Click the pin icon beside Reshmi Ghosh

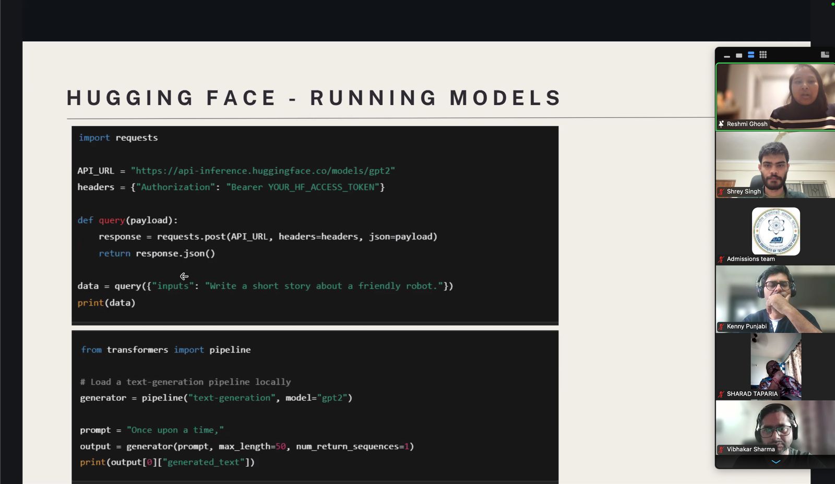(x=721, y=124)
